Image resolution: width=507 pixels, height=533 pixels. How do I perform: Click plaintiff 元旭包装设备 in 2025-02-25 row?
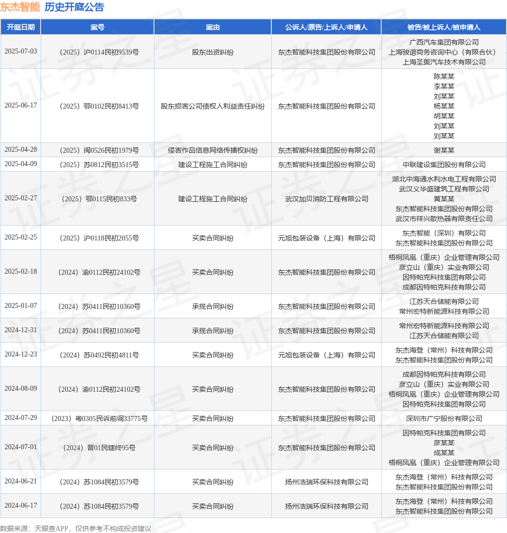(x=326, y=238)
